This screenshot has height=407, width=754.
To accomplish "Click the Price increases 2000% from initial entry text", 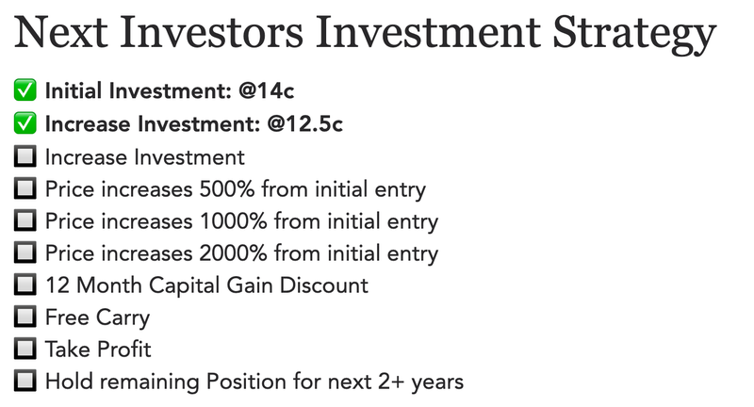I will (241, 253).
